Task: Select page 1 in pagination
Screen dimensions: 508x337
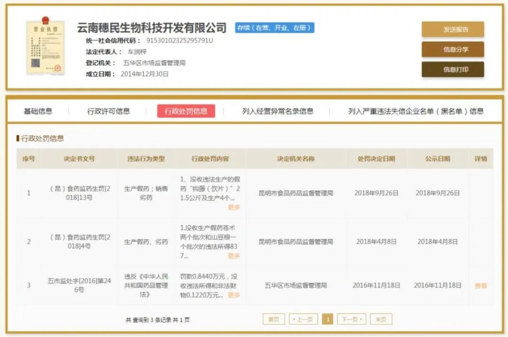Action: 328,320
